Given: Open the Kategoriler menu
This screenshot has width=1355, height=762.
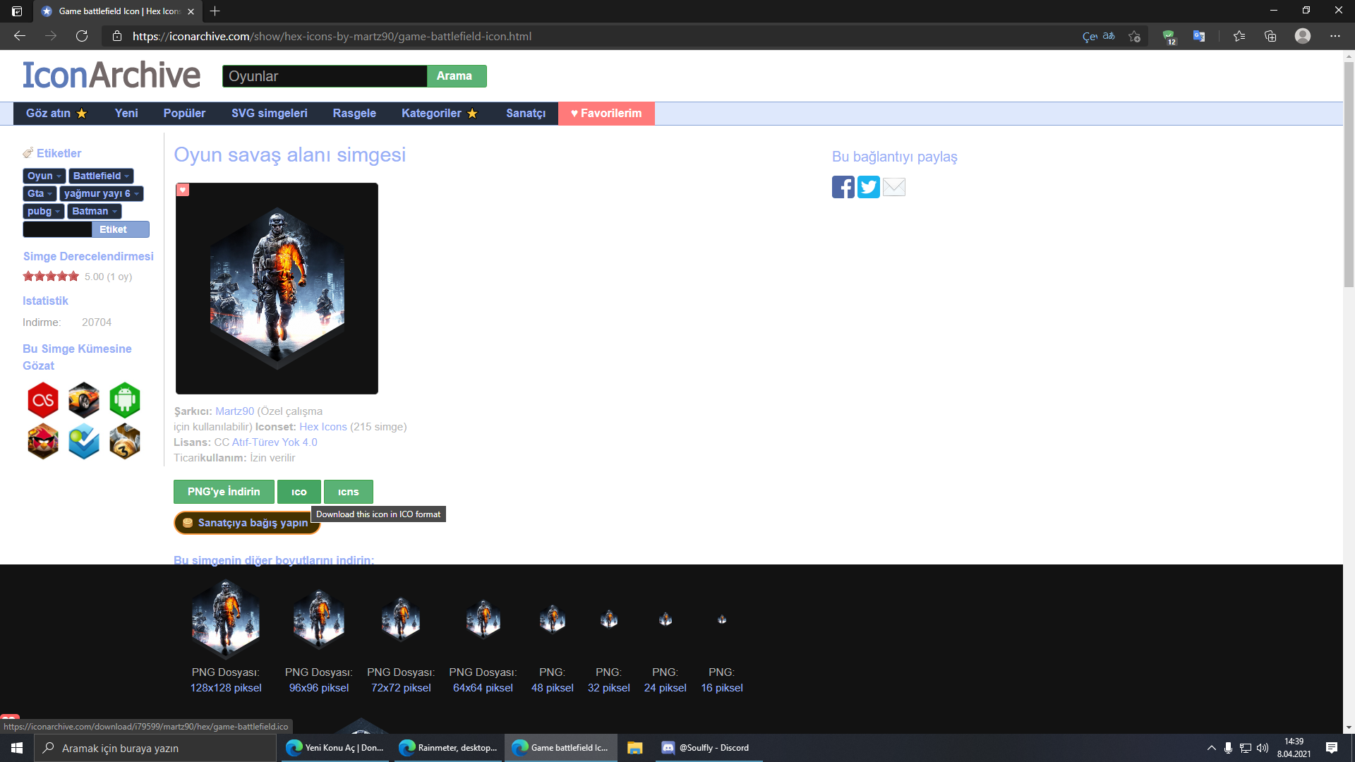Looking at the screenshot, I should (440, 114).
